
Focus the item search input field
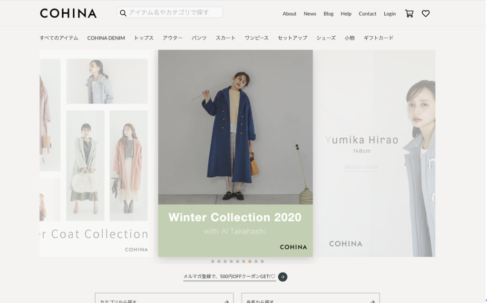170,12
